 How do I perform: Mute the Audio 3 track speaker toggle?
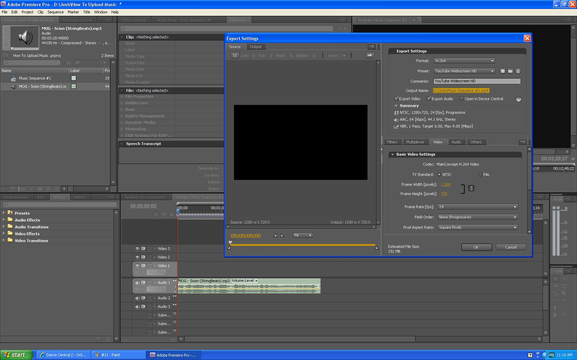137,307
